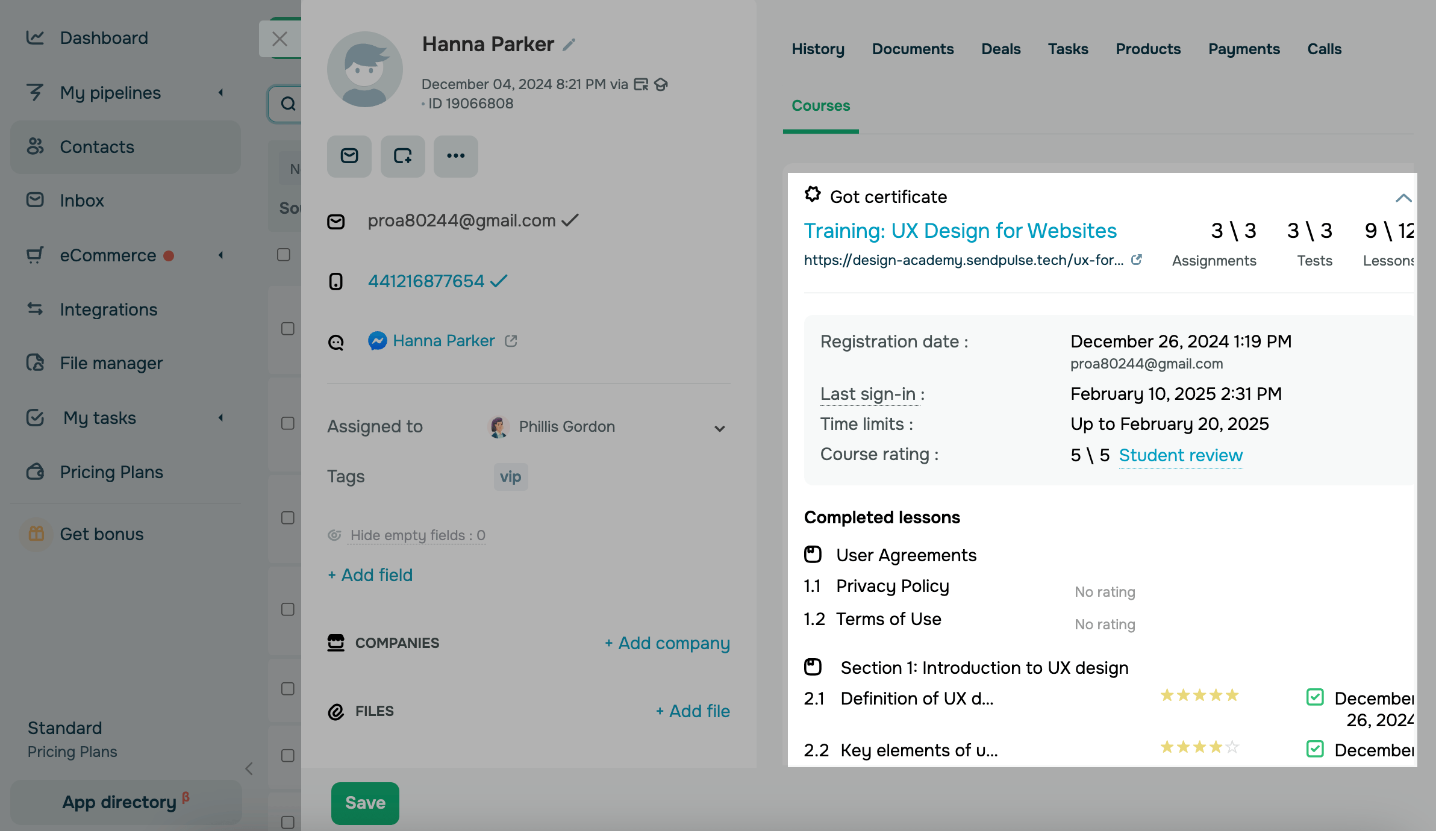
Task: Close the contact panel with the X
Action: point(279,39)
